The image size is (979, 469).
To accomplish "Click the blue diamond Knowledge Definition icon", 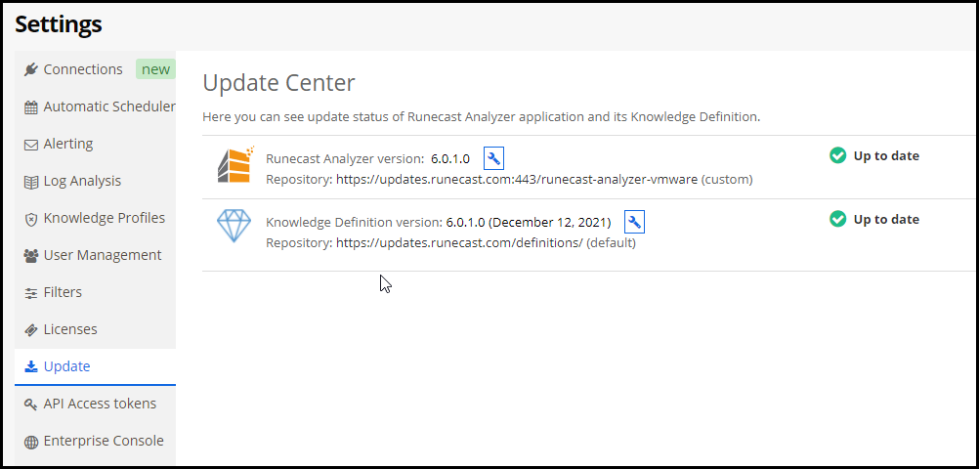I will click(x=234, y=226).
